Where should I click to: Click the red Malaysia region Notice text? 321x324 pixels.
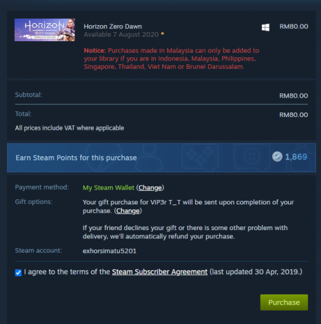[171, 59]
